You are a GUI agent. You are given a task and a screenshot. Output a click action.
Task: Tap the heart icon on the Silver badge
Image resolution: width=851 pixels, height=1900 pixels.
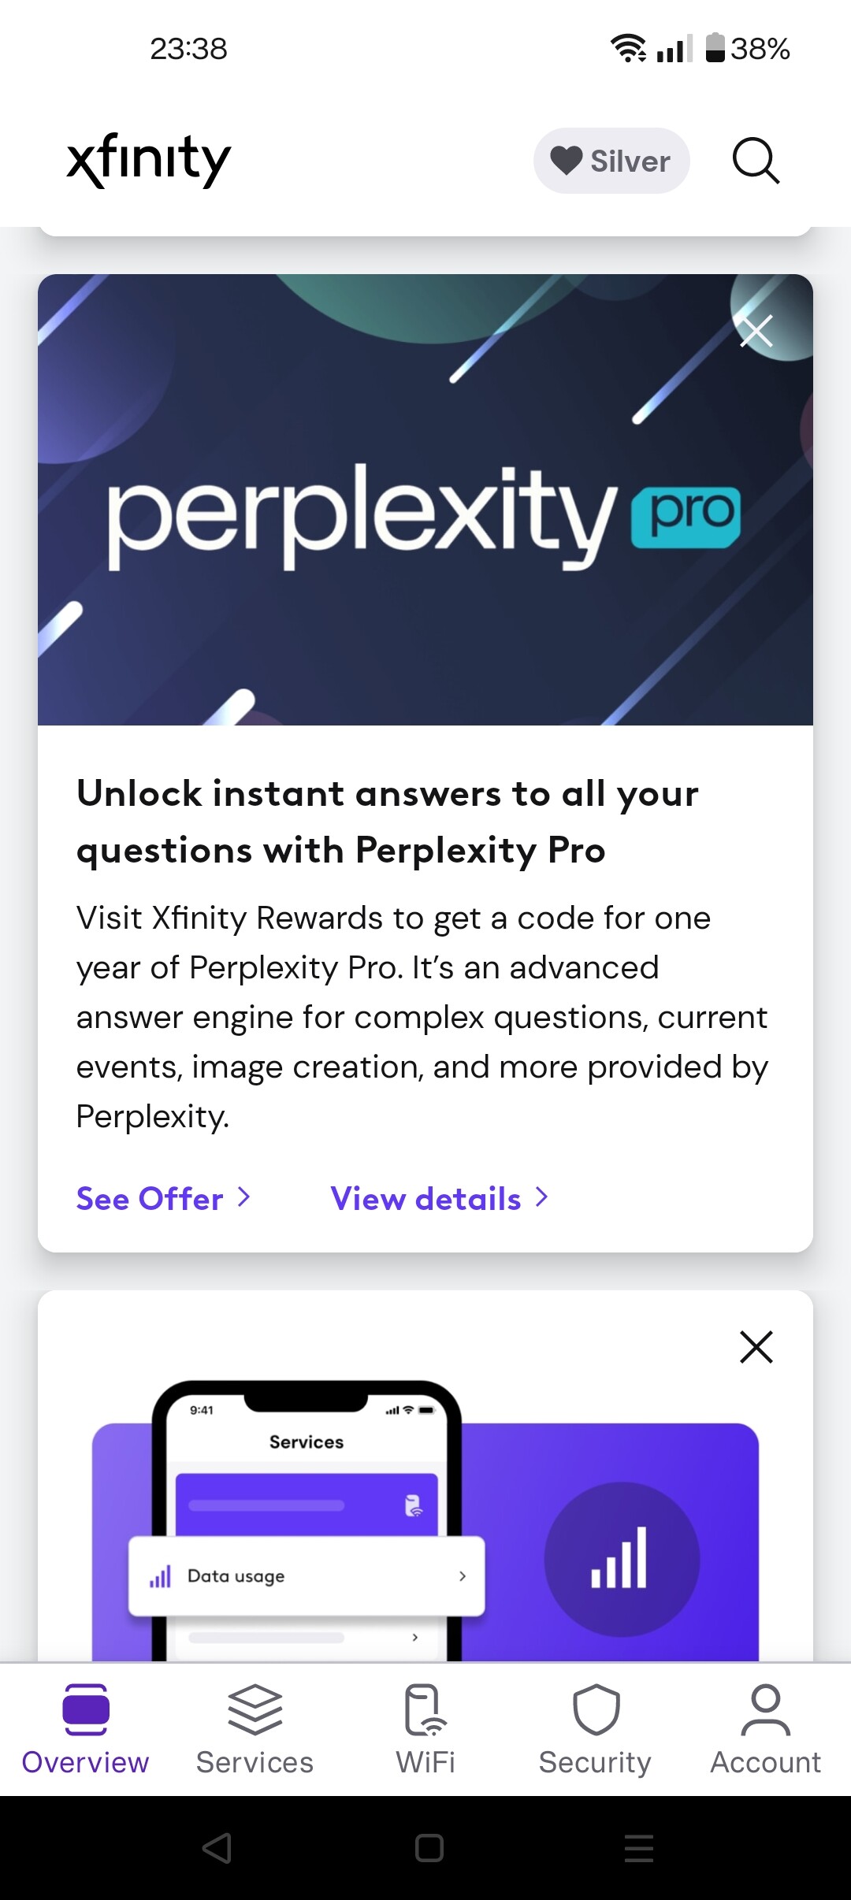pos(570,161)
